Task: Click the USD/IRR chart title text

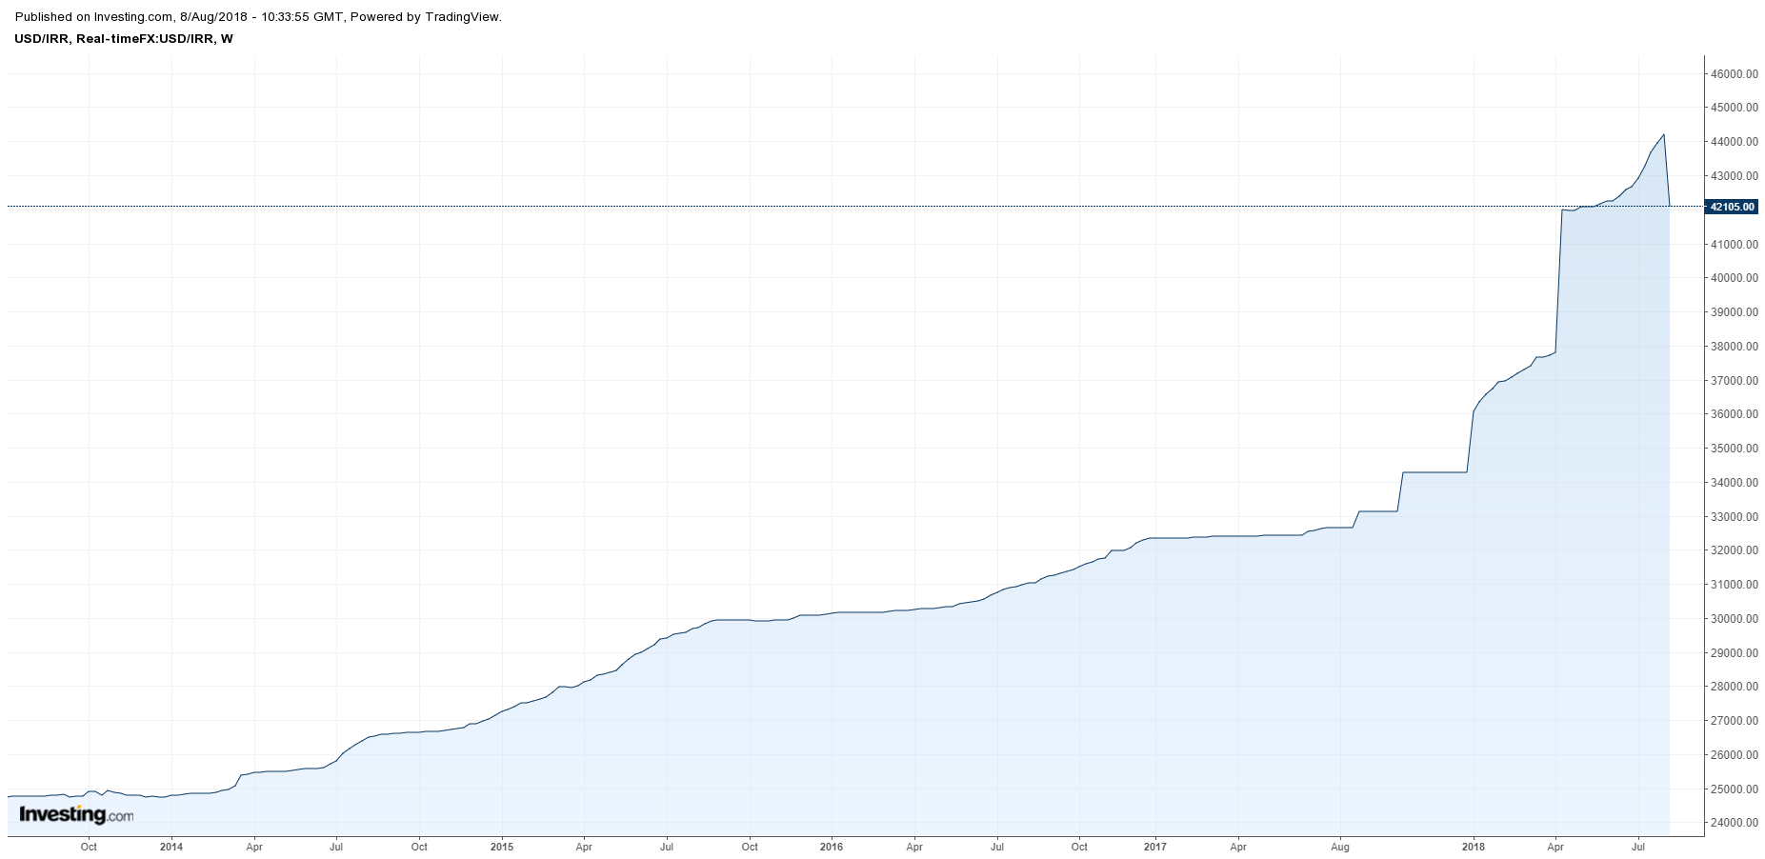Action: tap(124, 39)
